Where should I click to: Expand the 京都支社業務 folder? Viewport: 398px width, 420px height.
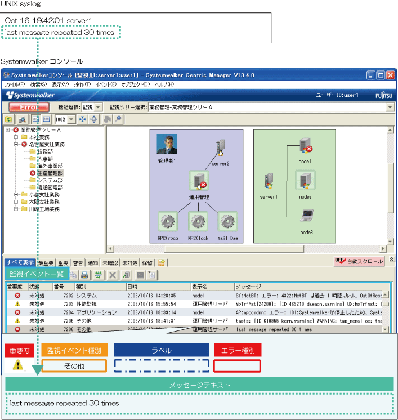(16, 194)
